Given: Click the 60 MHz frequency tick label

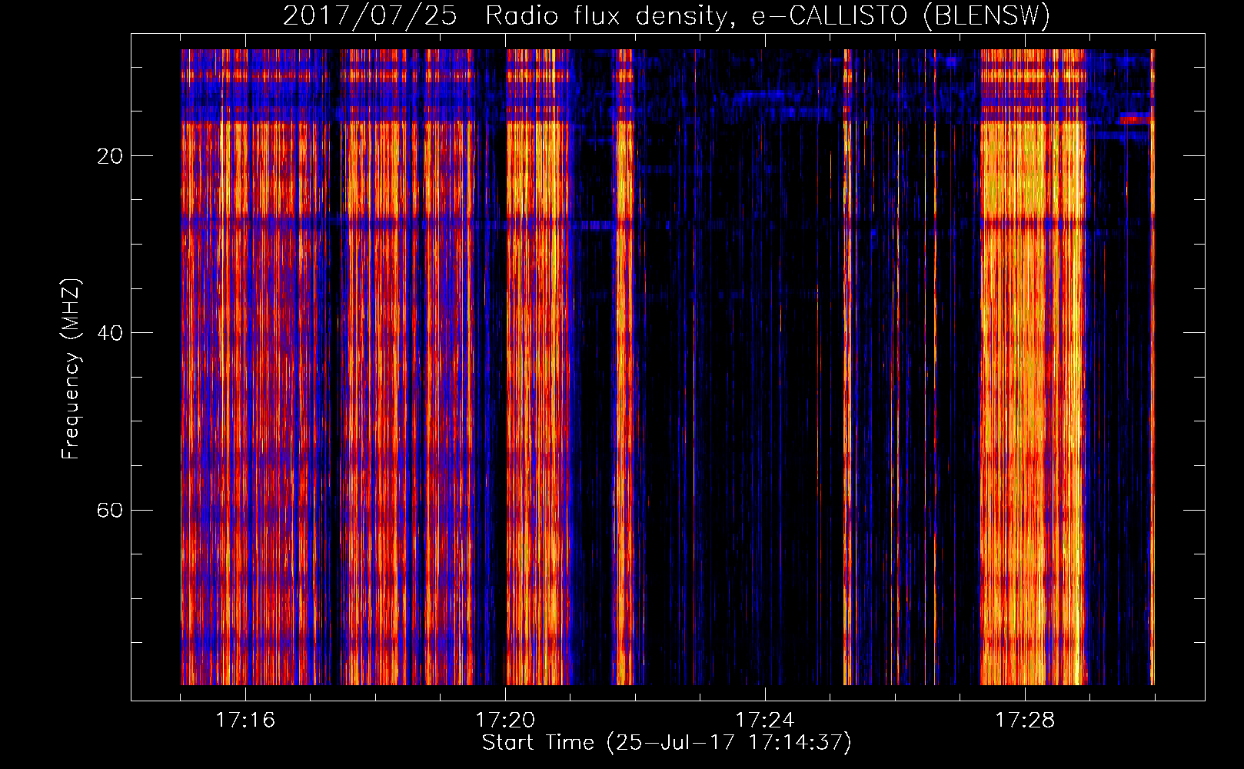Looking at the screenshot, I should click(x=109, y=510).
